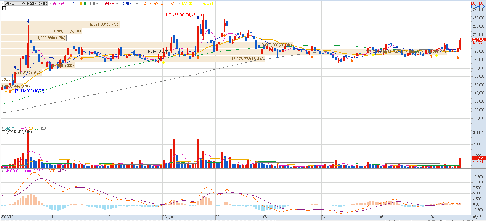Click the 10-day moving average legend
The height and width of the screenshot is (221, 486).
pyautogui.click(x=75, y=4)
